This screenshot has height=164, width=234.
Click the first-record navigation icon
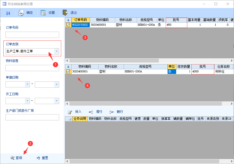pyautogui.click(x=8, y=13)
